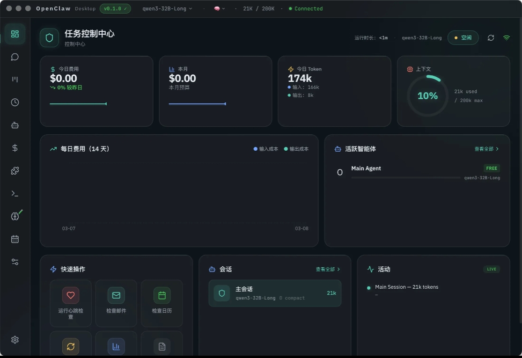Toggle the 输出成本 legend series
The image size is (522, 358).
click(x=296, y=149)
